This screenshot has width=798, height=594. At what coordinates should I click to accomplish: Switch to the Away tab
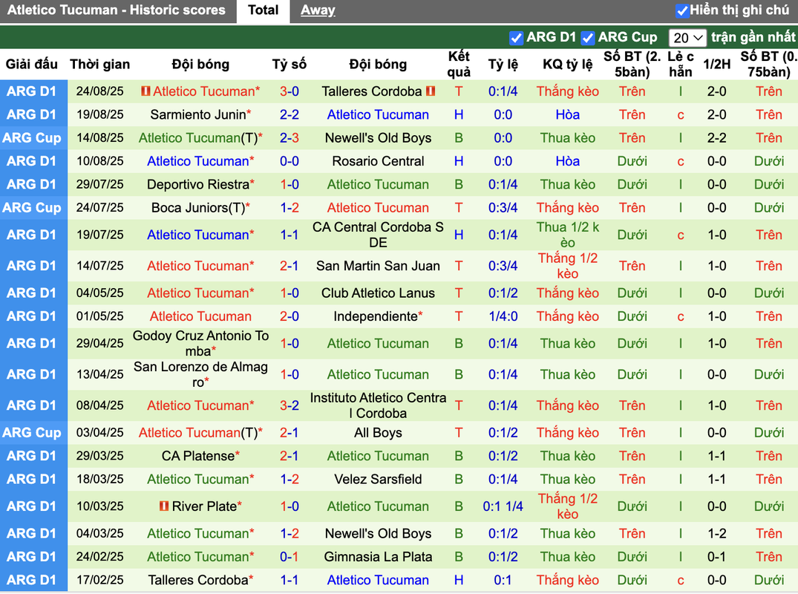click(318, 10)
